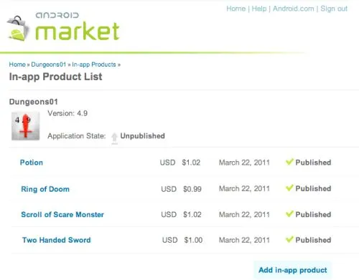This screenshot has height=280, width=359.
Task: Click green checkmark for Scroll of Scare Monster
Action: tap(289, 213)
